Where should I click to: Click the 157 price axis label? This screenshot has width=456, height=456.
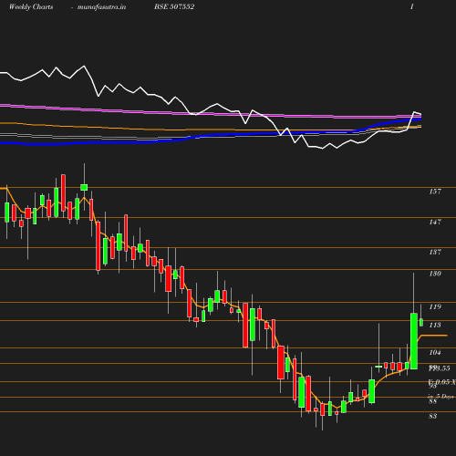coord(435,192)
